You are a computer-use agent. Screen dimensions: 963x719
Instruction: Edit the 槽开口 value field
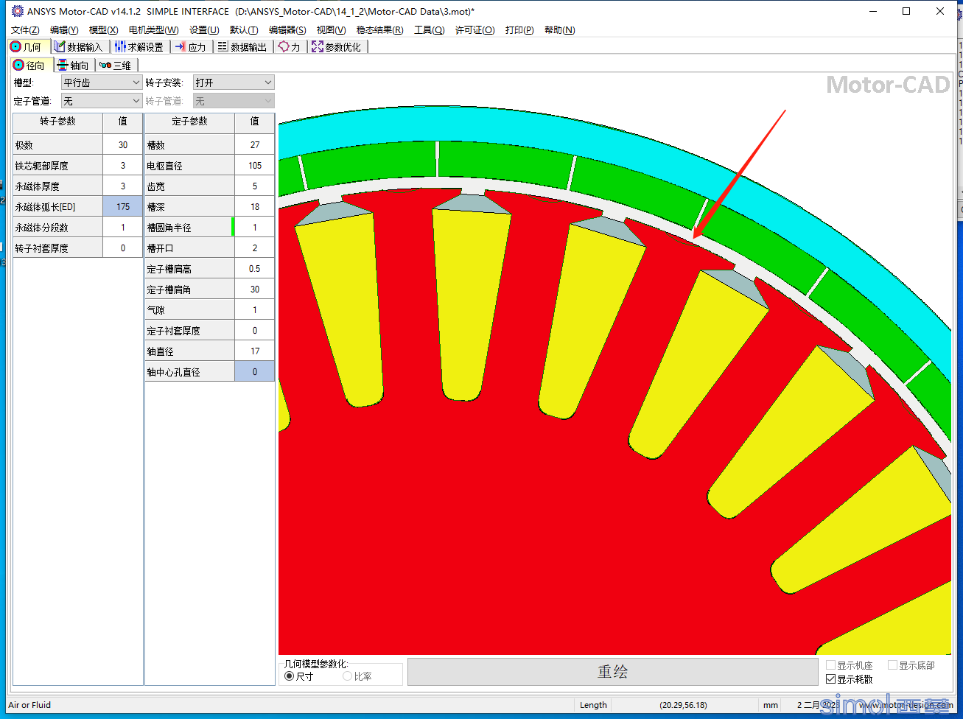(255, 248)
